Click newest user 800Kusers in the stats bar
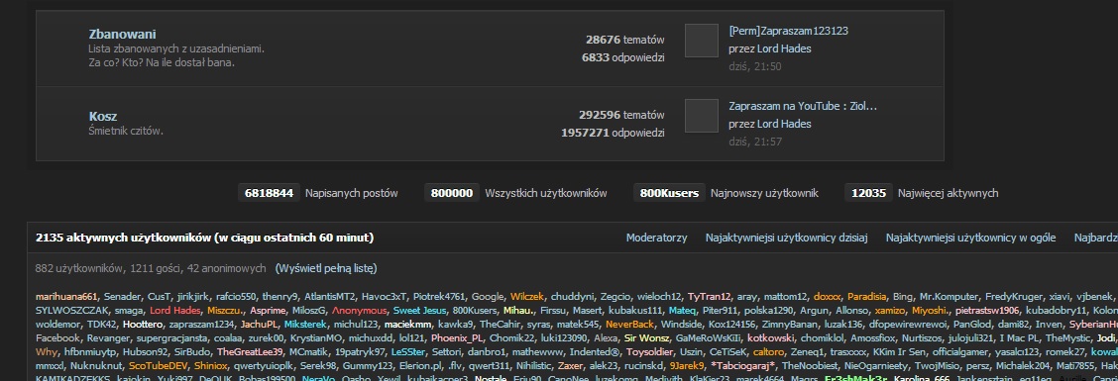1118x381 pixels. click(x=669, y=193)
